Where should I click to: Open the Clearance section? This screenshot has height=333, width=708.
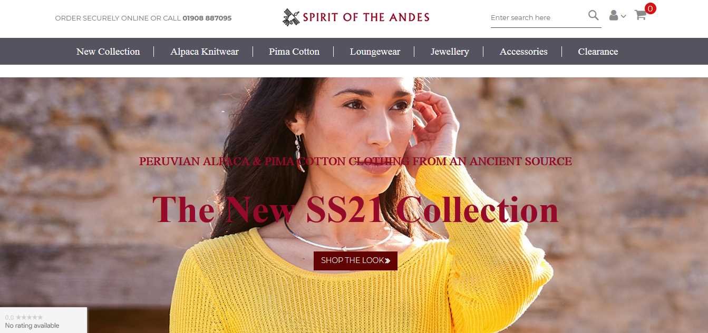[598, 52]
